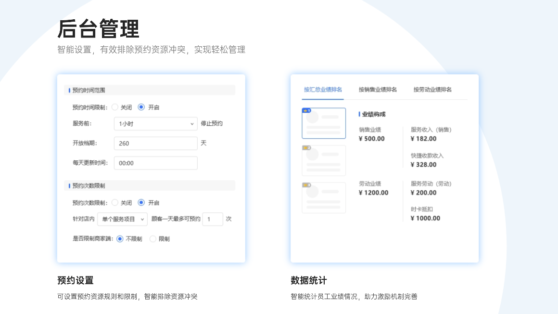Select the rank 1 employee card
The height and width of the screenshot is (314, 558).
click(x=324, y=123)
